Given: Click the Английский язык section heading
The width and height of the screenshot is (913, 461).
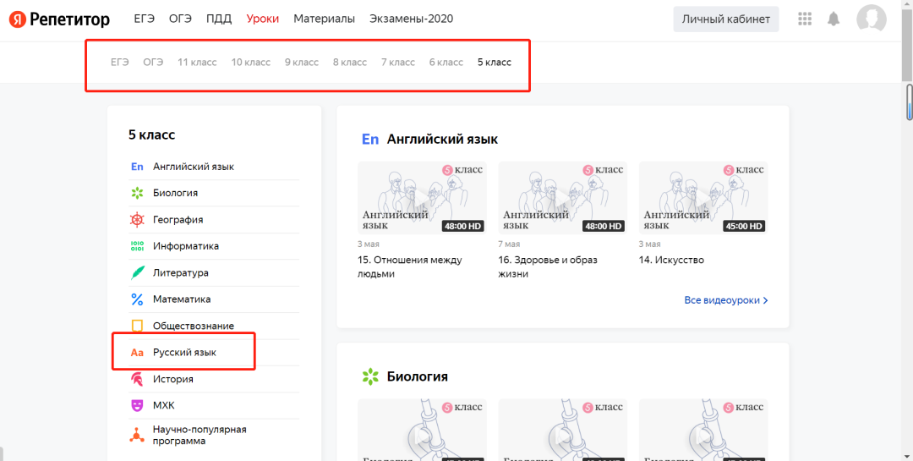Looking at the screenshot, I should point(442,140).
